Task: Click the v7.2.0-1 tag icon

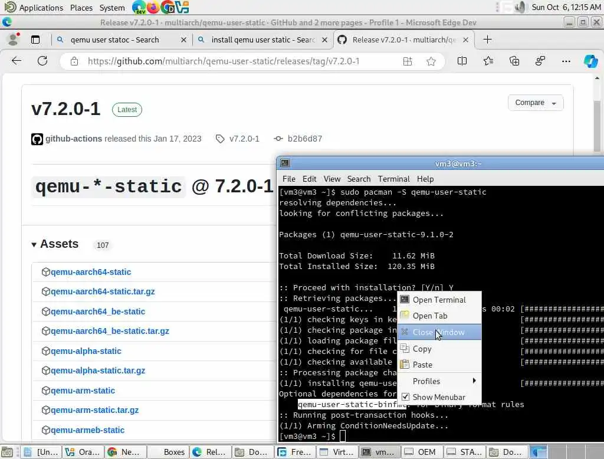Action: pos(220,139)
